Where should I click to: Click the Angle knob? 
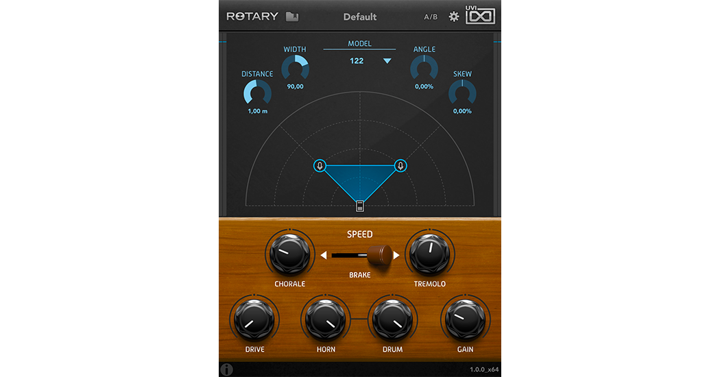pos(424,69)
